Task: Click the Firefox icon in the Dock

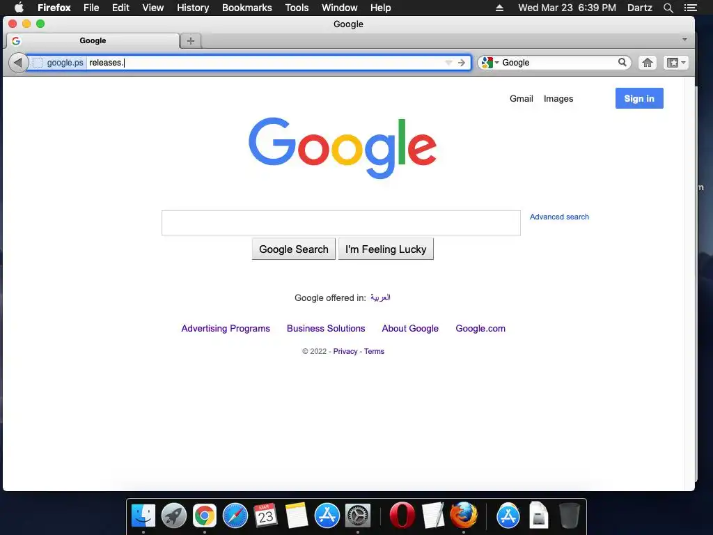Action: point(463,516)
